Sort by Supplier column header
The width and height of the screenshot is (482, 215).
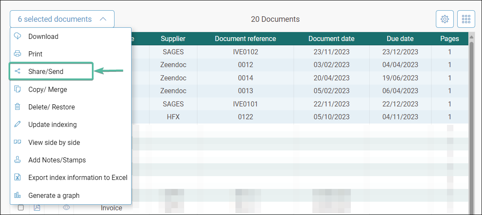pyautogui.click(x=173, y=39)
